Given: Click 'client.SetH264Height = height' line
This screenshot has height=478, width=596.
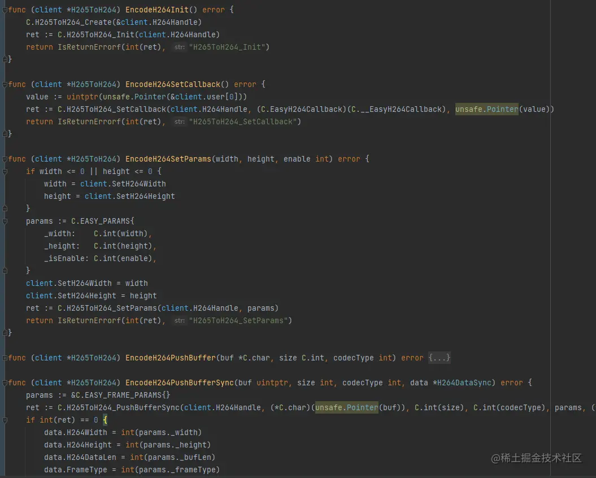Looking at the screenshot, I should (x=91, y=296).
